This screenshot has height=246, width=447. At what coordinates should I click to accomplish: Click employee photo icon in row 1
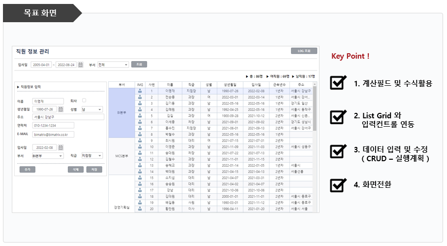coord(140,91)
